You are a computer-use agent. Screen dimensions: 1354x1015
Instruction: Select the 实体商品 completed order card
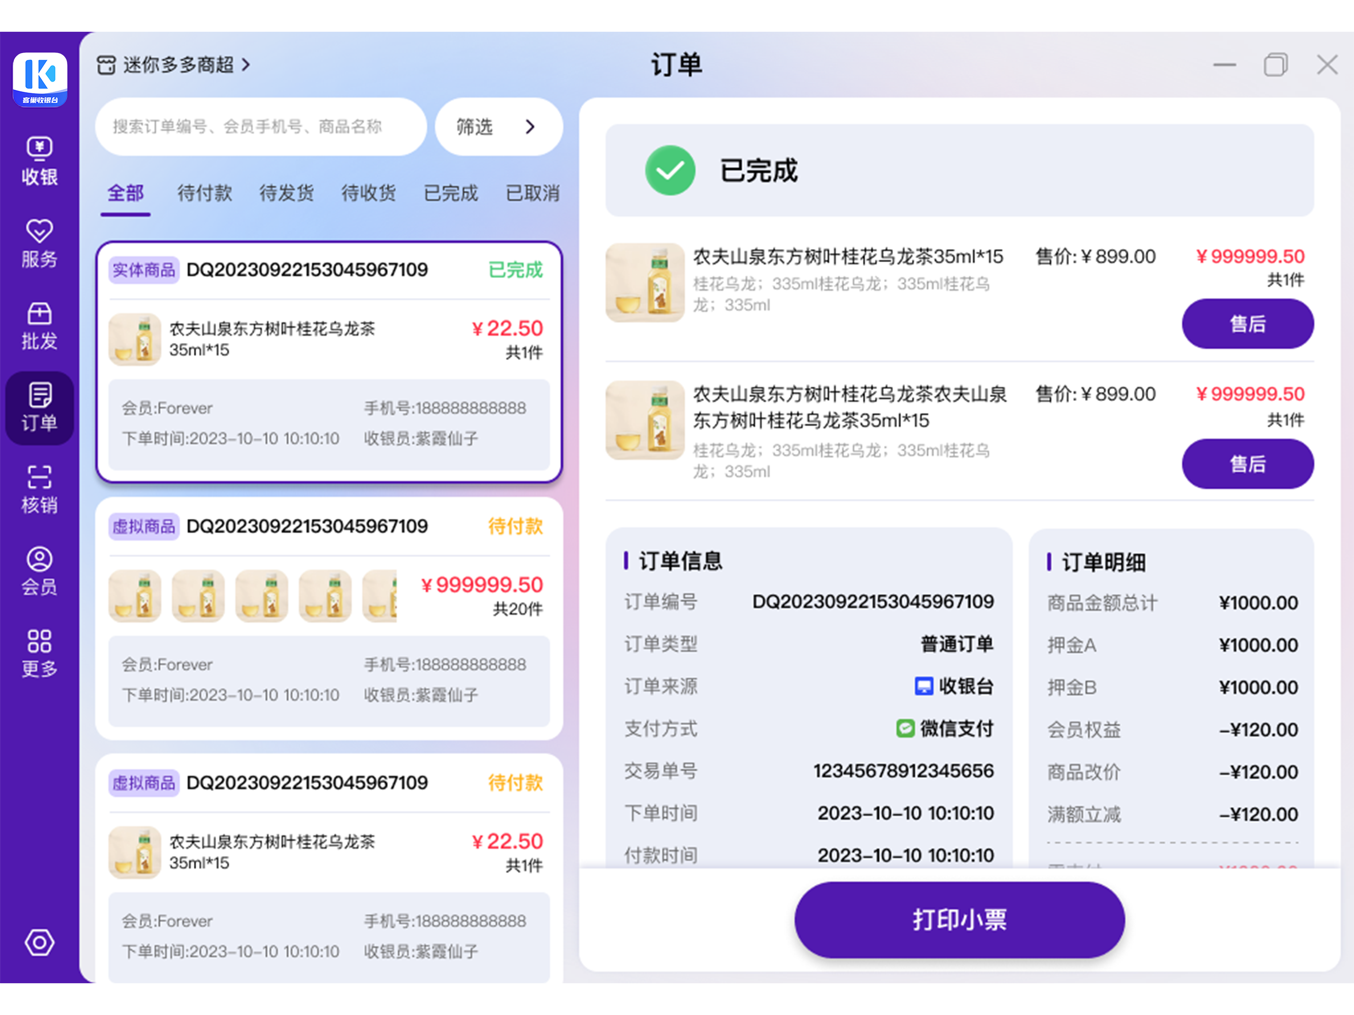[329, 362]
